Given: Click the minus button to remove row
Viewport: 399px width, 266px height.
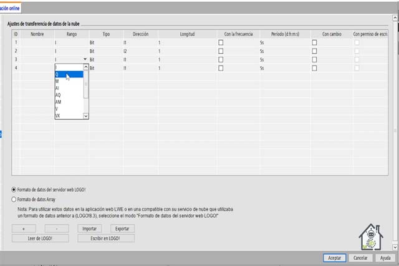Looking at the screenshot, I should [x=57, y=229].
